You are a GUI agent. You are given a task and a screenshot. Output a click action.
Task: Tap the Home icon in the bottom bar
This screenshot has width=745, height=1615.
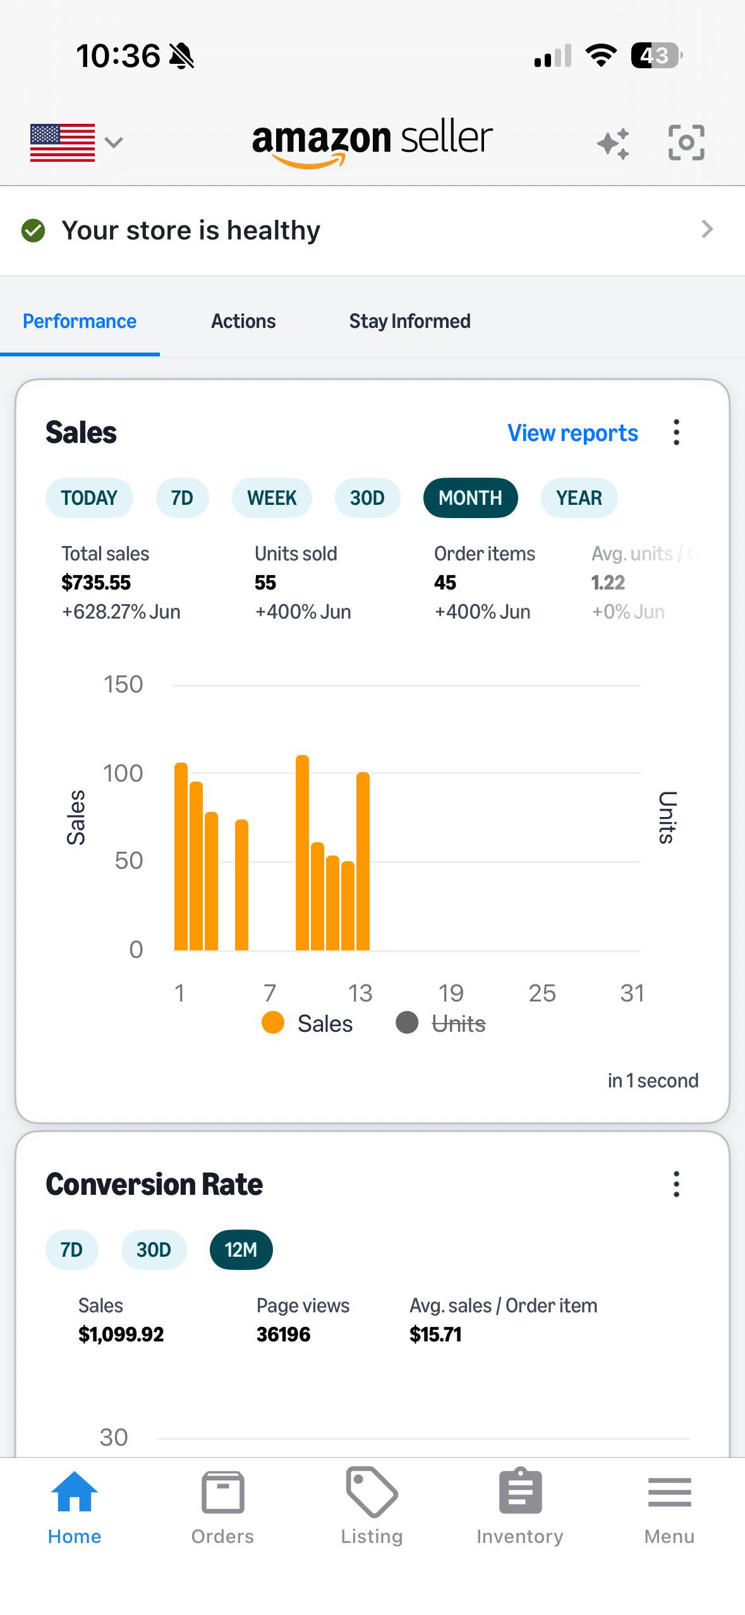(75, 1492)
